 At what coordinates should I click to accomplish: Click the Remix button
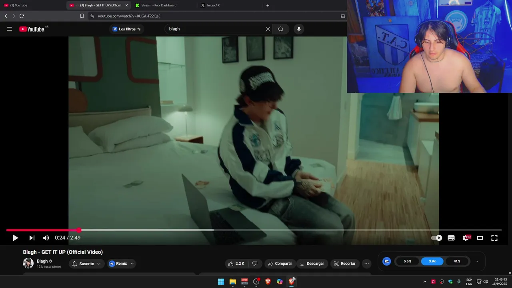click(118, 264)
